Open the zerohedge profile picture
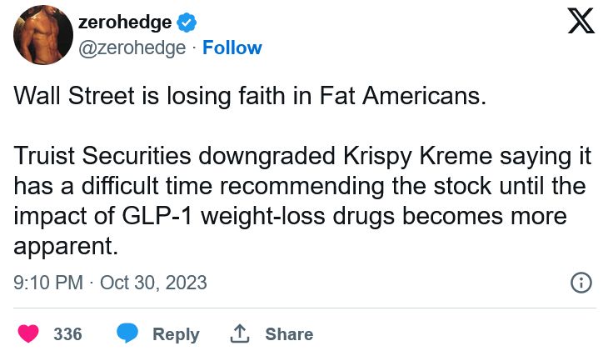Viewport: 608px width, 351px height. pos(42,36)
